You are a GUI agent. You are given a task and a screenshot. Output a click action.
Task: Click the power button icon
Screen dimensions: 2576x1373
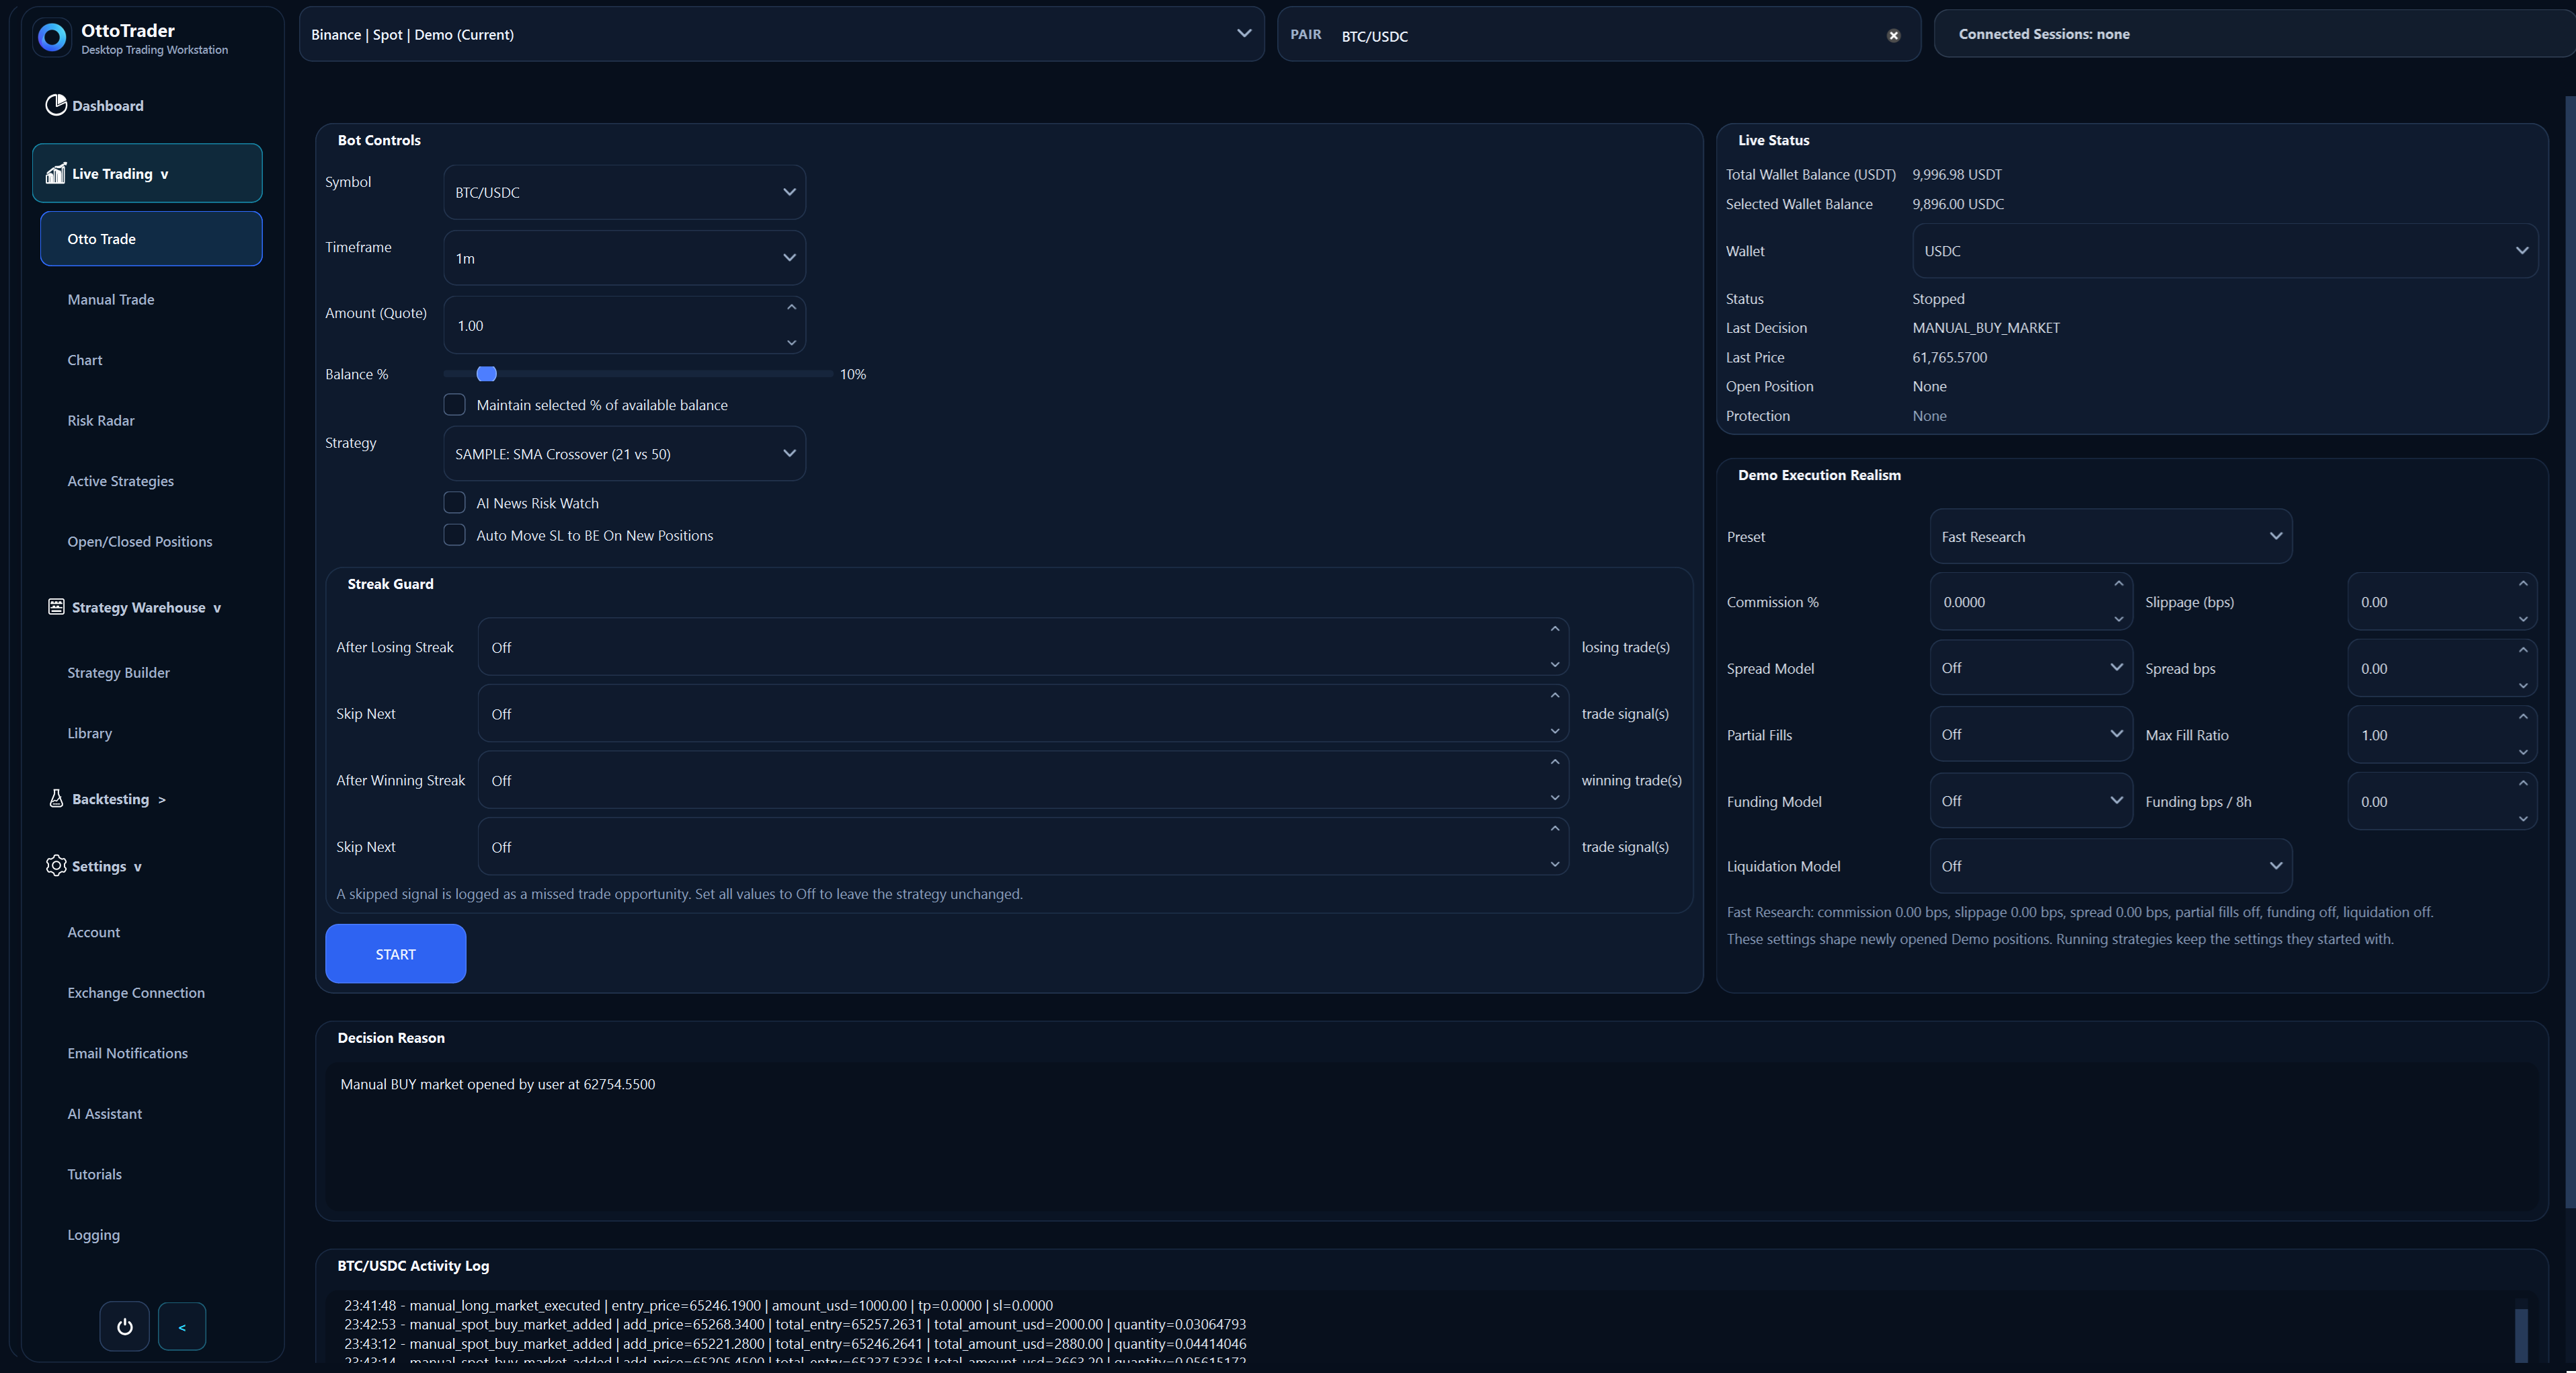point(125,1326)
